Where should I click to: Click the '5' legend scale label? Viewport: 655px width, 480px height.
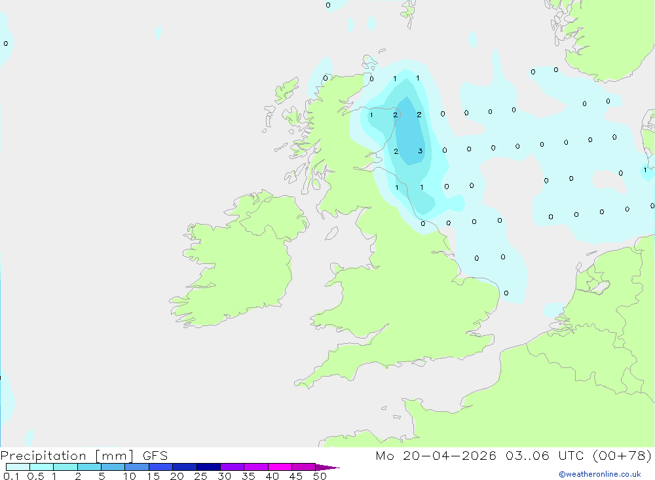102,476
